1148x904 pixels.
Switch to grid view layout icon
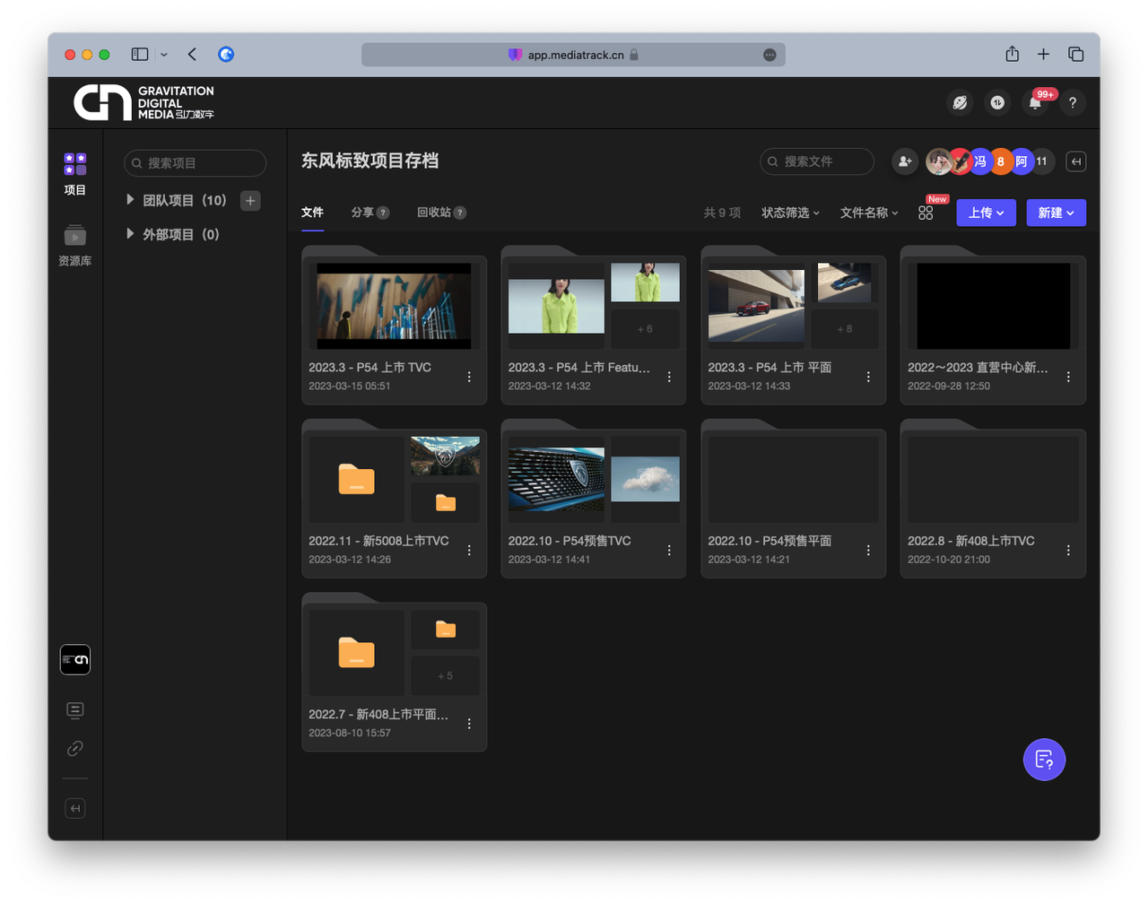point(926,213)
